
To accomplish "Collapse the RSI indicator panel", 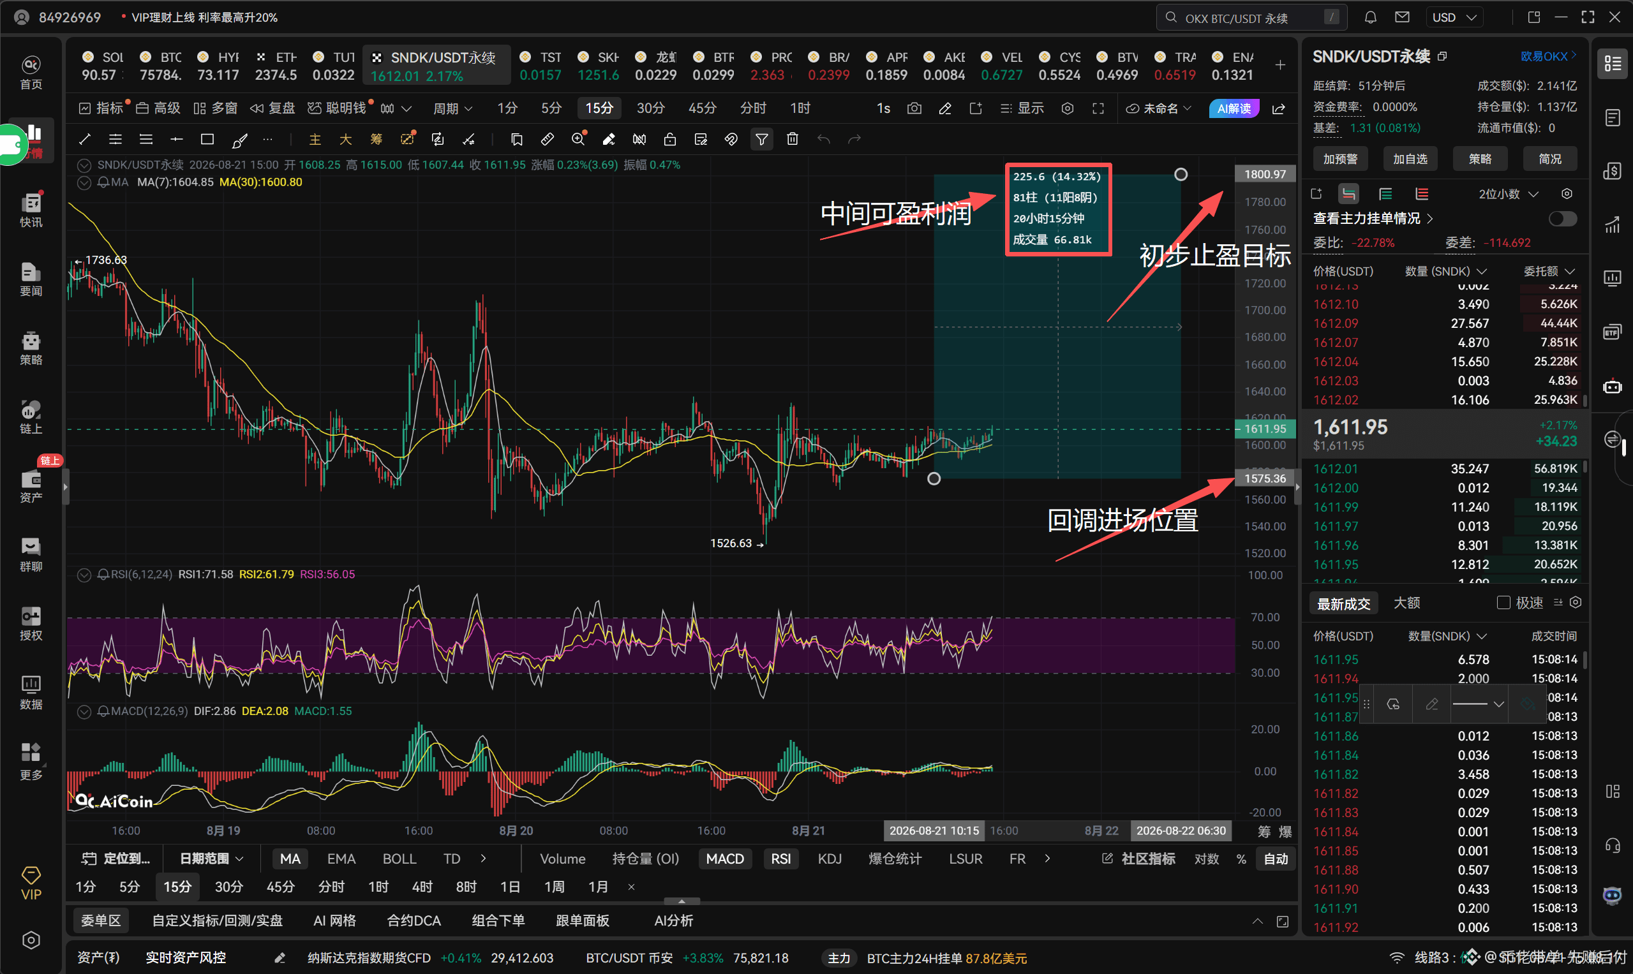I will pyautogui.click(x=84, y=575).
